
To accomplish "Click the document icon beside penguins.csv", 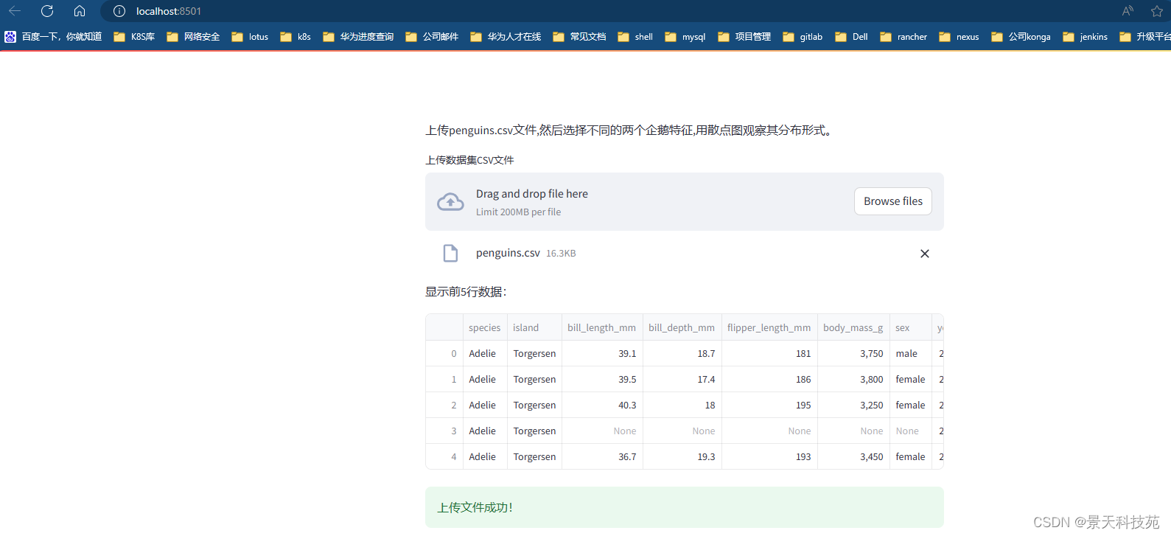I will (450, 254).
